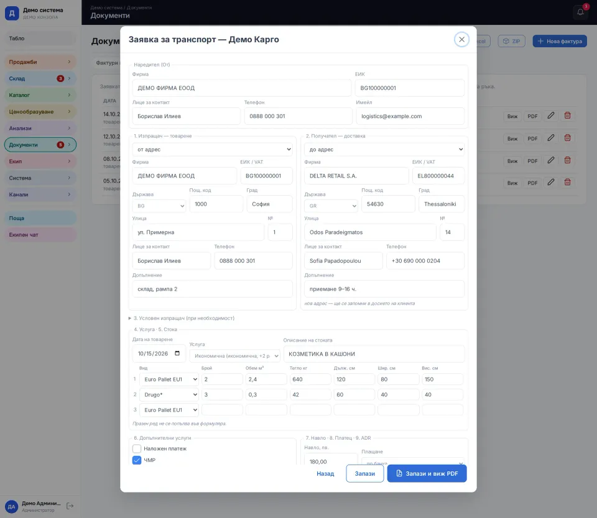Open recipient country GR dropdown

point(331,206)
